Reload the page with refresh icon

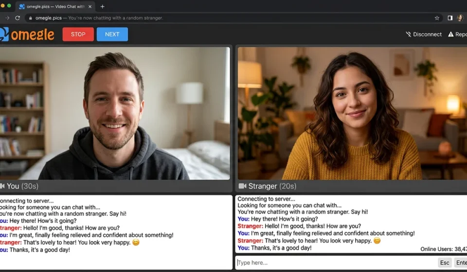pyautogui.click(x=18, y=18)
